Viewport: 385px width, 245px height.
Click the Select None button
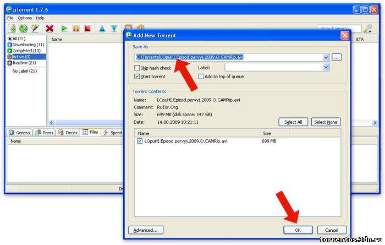click(326, 122)
